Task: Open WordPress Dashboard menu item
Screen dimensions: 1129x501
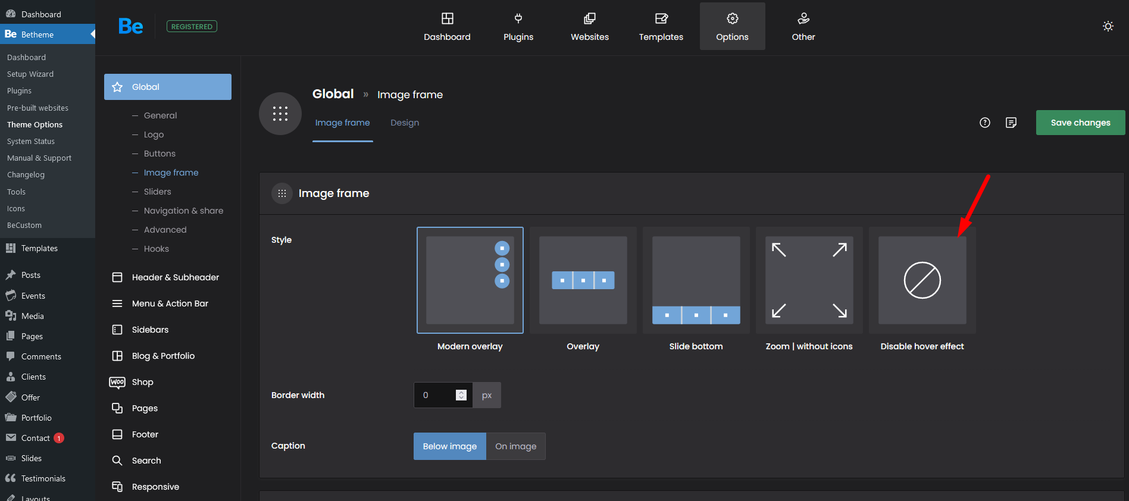Action: 48,14
